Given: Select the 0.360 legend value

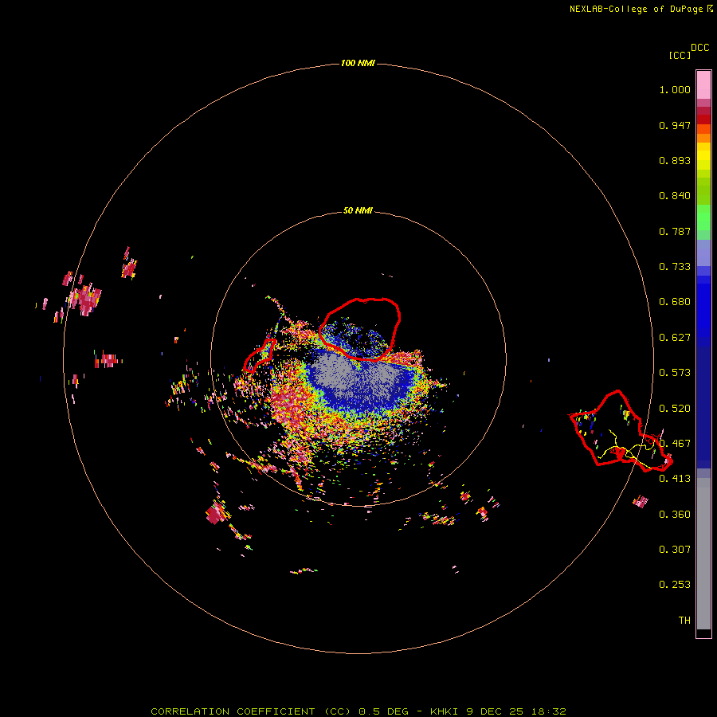Looking at the screenshot, I should coord(675,515).
